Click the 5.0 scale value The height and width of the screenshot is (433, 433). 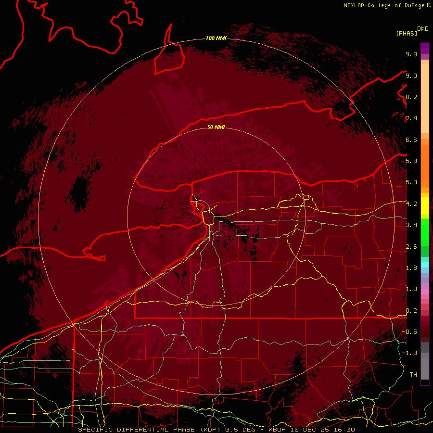(411, 182)
